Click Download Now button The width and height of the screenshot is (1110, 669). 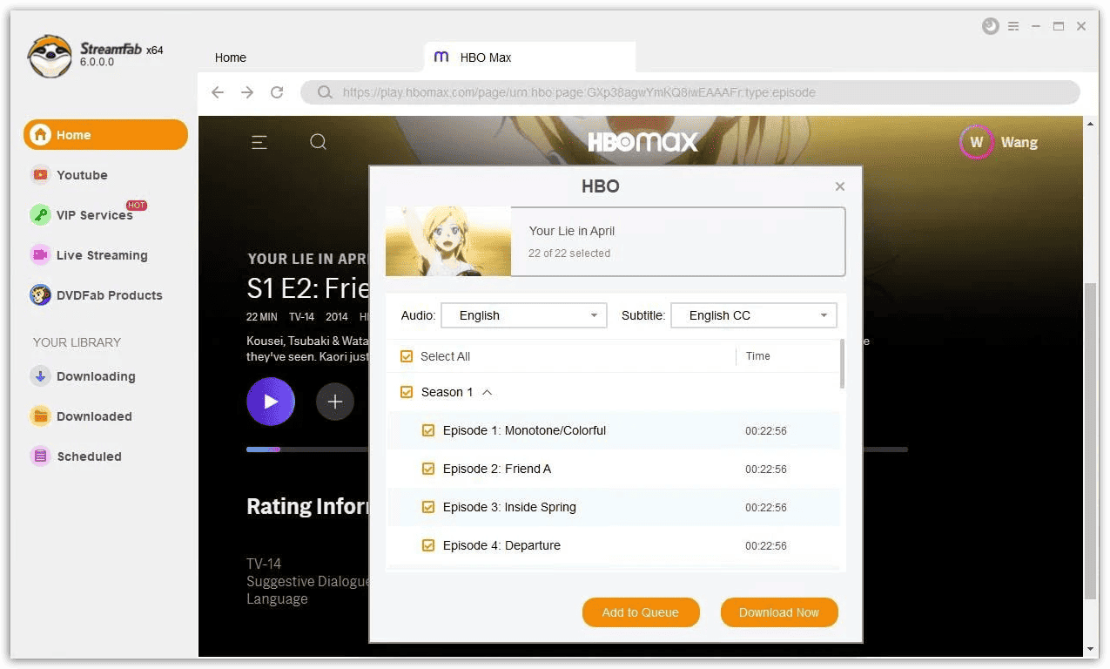click(779, 612)
